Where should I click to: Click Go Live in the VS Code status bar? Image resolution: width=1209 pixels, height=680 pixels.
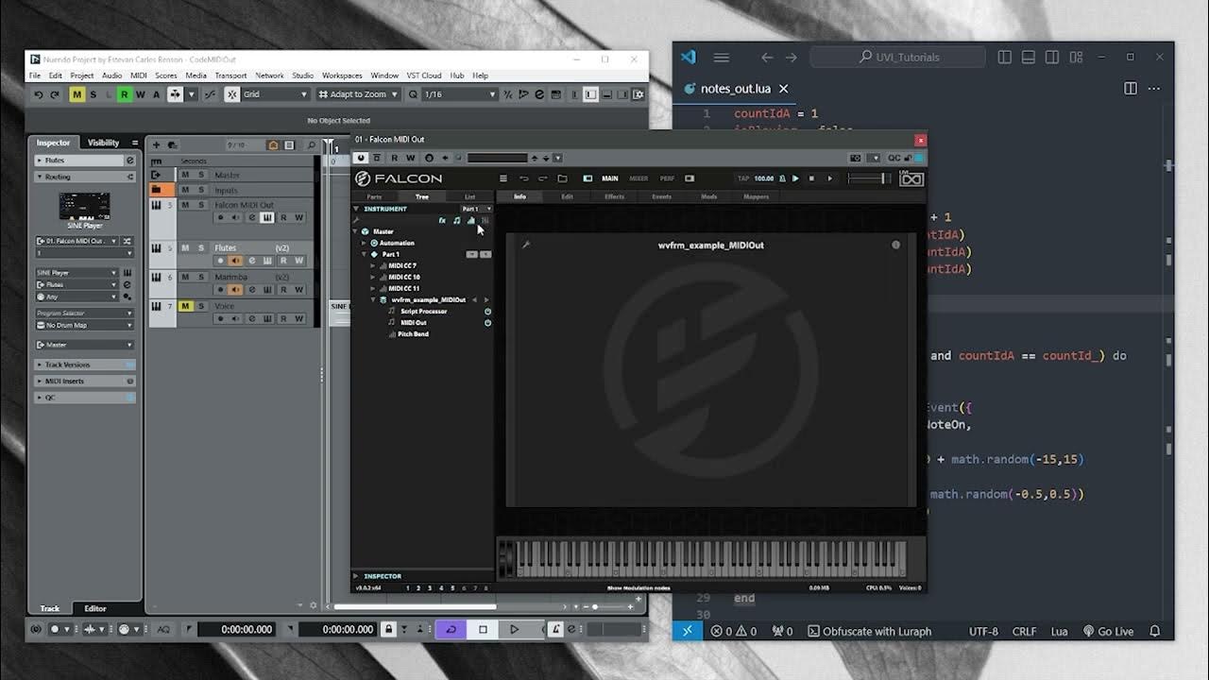[x=1111, y=631]
